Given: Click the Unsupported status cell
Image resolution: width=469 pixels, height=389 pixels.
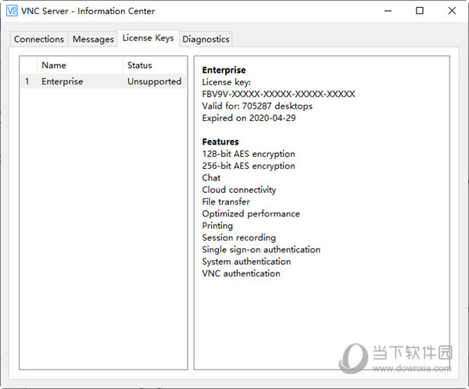Looking at the screenshot, I should tap(154, 81).
